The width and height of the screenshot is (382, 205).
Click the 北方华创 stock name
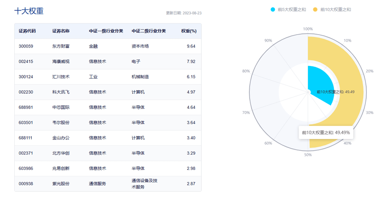pyautogui.click(x=61, y=153)
